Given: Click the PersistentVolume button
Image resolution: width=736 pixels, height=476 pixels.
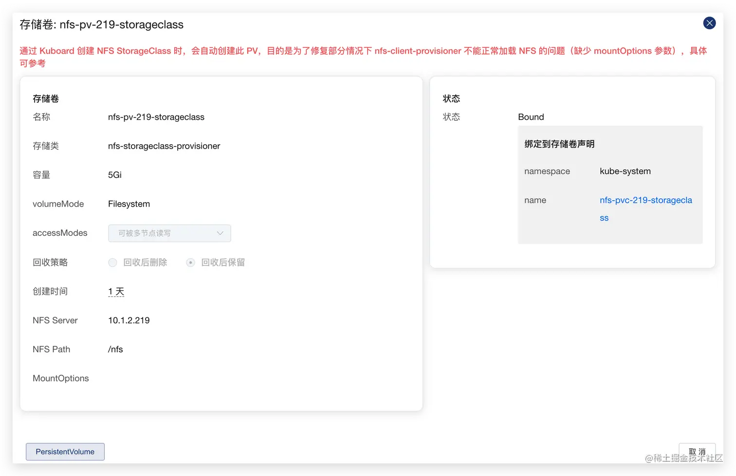Looking at the screenshot, I should pyautogui.click(x=65, y=452).
